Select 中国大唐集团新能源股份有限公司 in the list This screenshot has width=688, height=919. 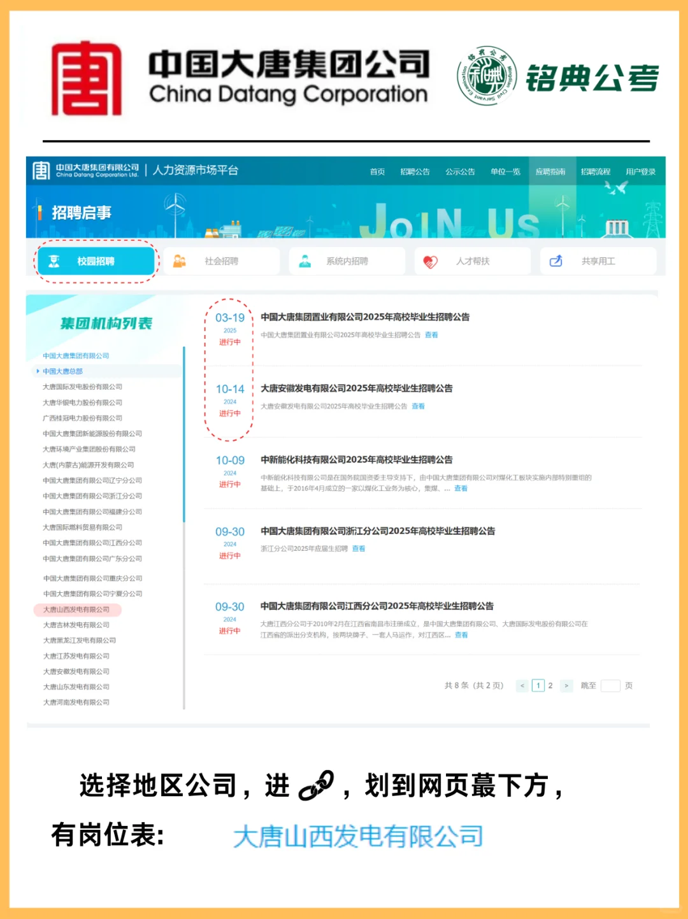point(92,434)
